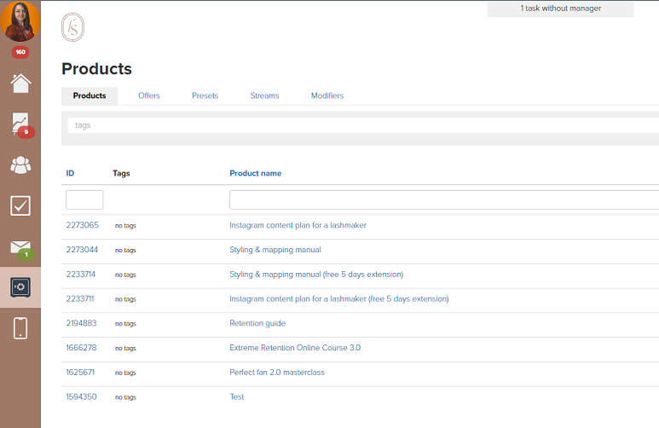Viewport: 659px width, 428px height.
Task: Open the tasks checkmark icon in sidebar
Action: (x=20, y=205)
